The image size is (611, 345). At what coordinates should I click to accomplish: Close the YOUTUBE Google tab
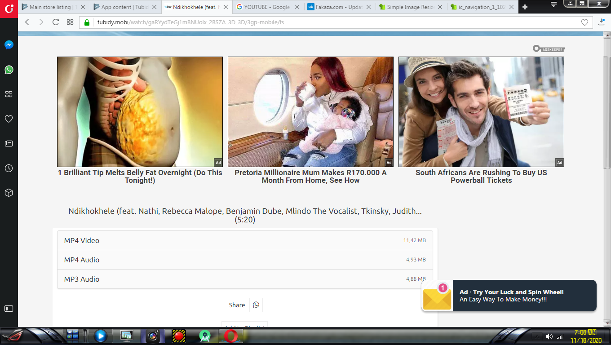pos(297,7)
